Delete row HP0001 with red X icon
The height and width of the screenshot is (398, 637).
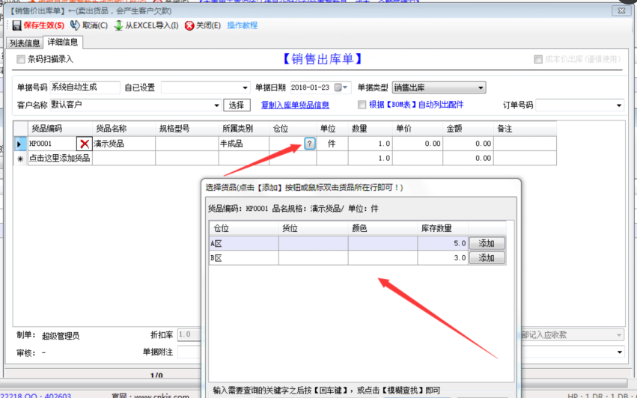[84, 144]
